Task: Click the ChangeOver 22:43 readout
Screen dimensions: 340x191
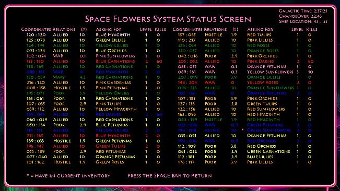Action: [x=300, y=16]
